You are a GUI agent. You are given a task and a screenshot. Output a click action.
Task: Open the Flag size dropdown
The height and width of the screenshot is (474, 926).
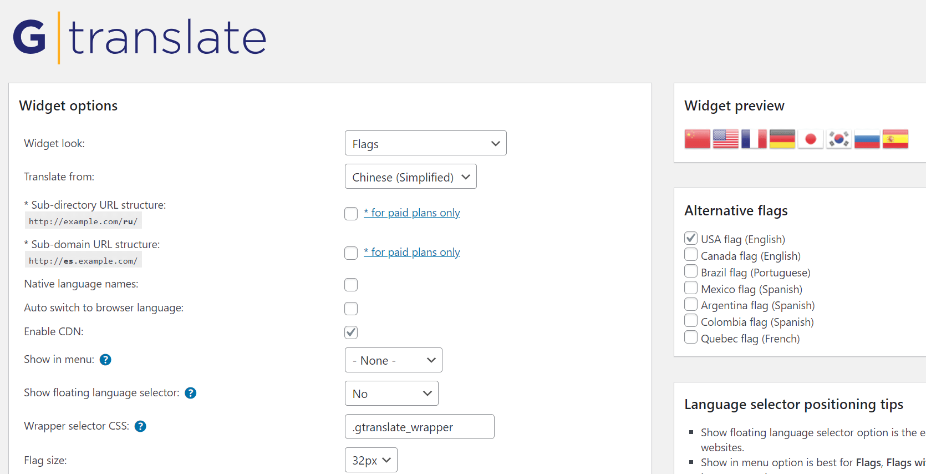[x=371, y=460]
